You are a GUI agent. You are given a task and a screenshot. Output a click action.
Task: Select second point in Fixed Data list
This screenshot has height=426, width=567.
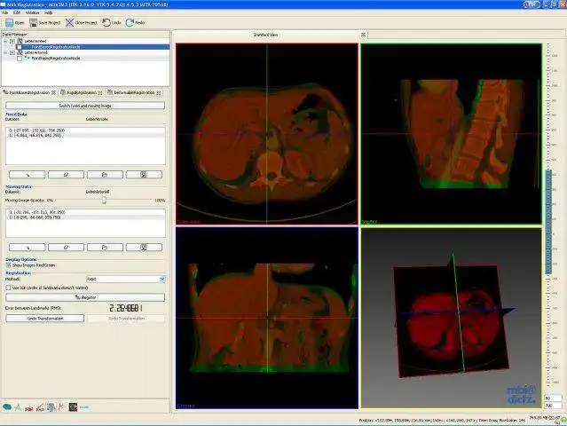point(85,135)
